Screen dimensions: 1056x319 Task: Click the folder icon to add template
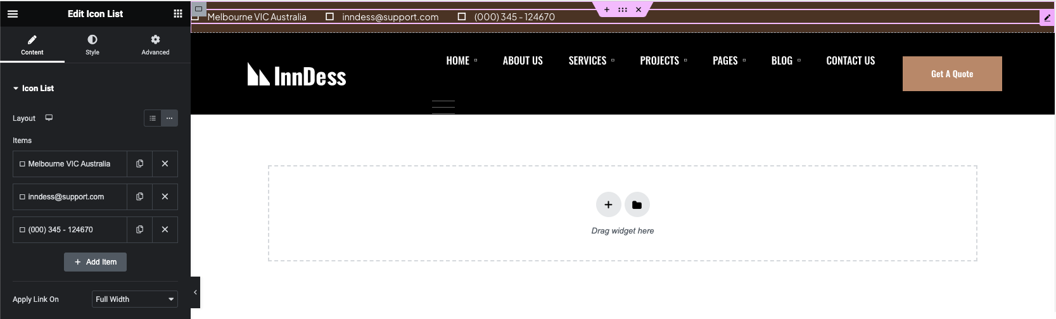point(637,204)
